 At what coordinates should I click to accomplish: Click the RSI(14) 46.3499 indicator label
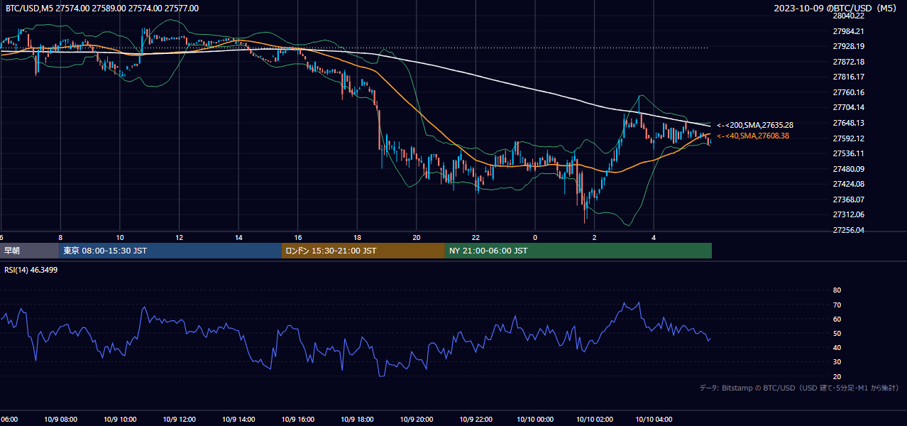[x=32, y=270]
